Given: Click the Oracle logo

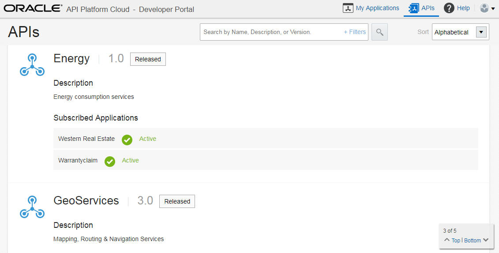Looking at the screenshot, I should click(33, 8).
